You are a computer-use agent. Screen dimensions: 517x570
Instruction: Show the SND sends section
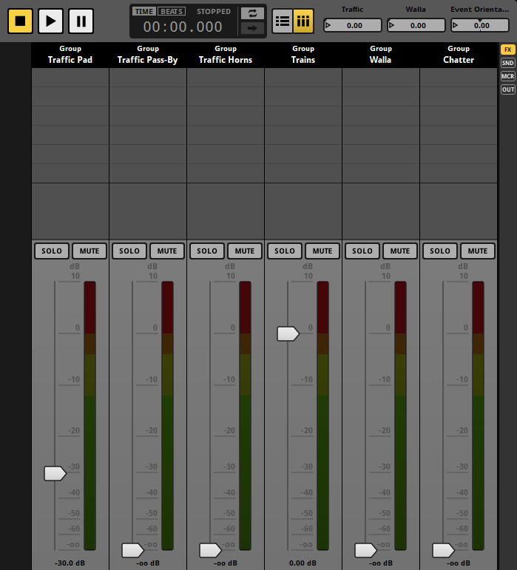(x=507, y=63)
